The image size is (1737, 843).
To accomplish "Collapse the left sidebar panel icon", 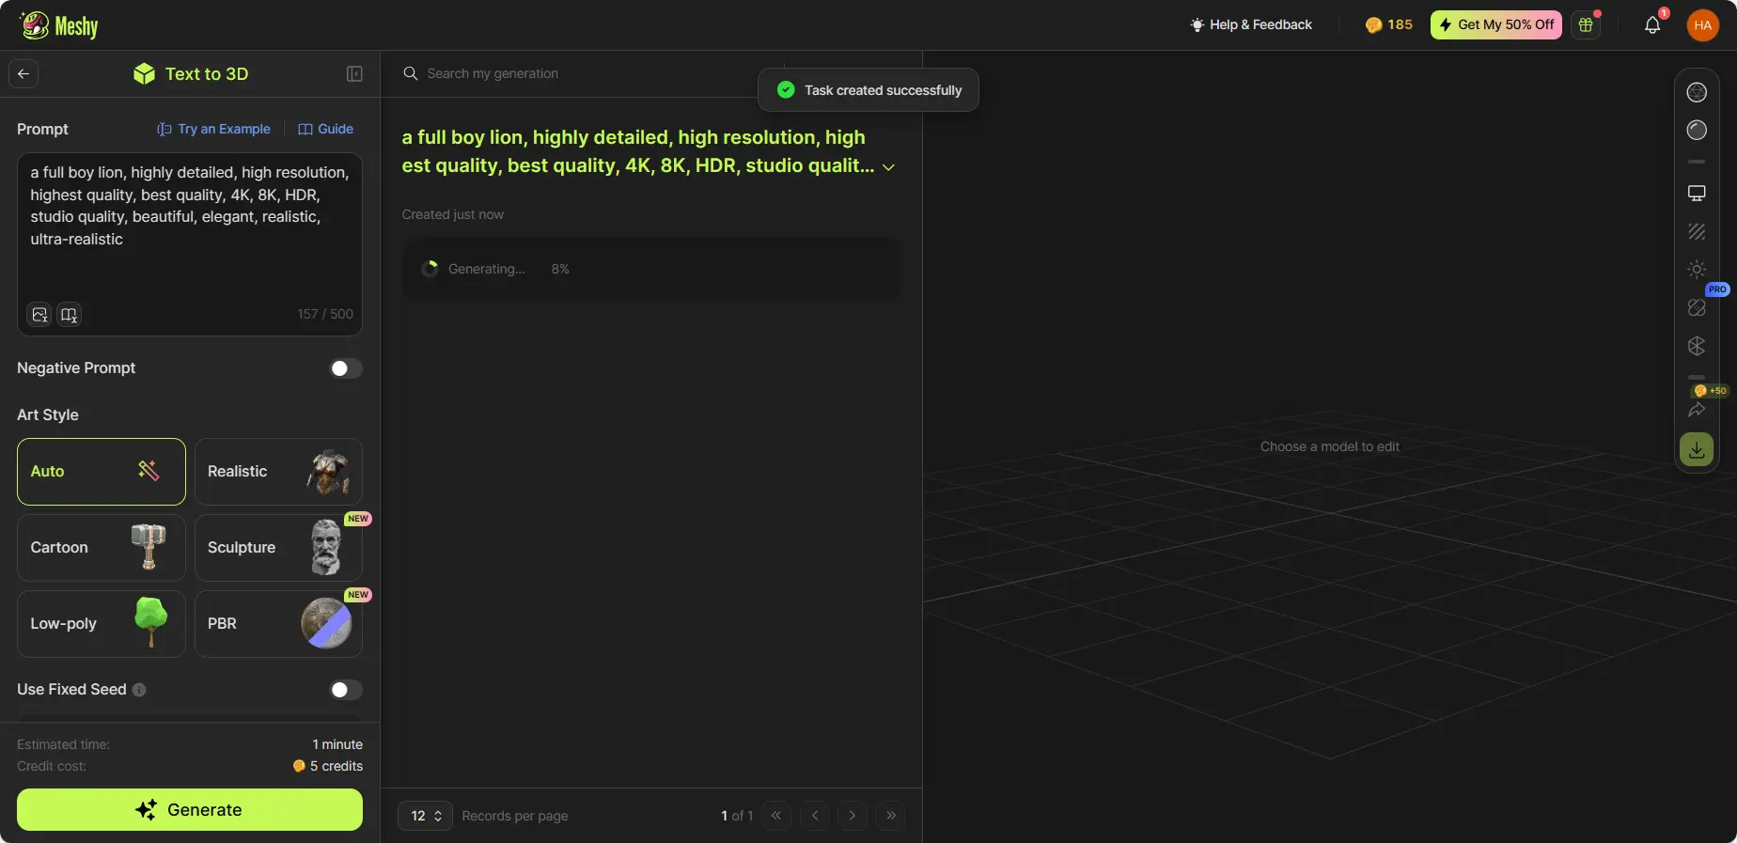I will (x=354, y=74).
